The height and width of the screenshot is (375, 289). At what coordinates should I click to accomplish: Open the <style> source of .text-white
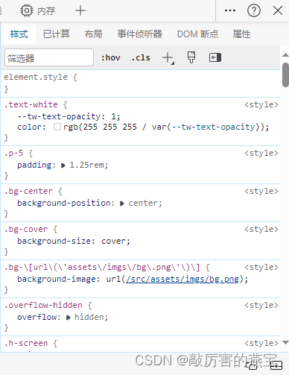click(x=261, y=104)
